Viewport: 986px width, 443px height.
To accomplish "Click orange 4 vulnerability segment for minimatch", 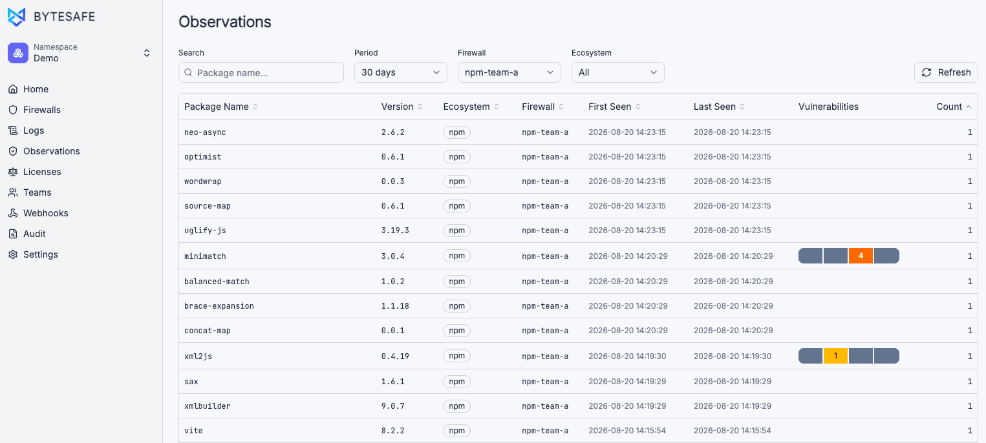I will (x=861, y=256).
